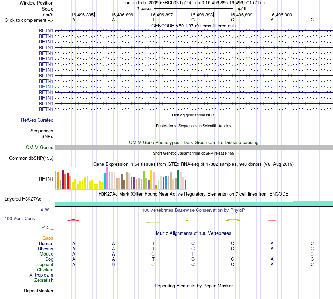Click the Chicken alignment row label
333x299 pixels.
point(45,270)
